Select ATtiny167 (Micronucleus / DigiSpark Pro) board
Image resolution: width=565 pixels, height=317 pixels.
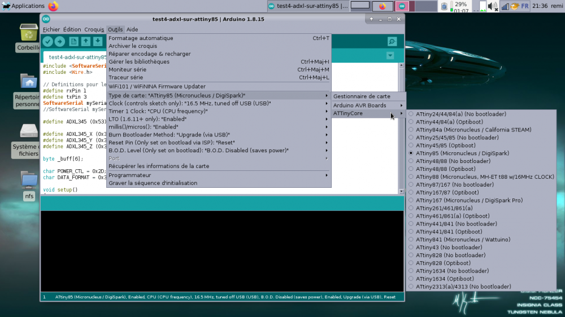pyautogui.click(x=481, y=200)
